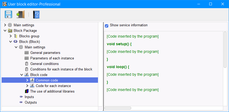Expand the Code for each instance node
The width and height of the screenshot is (229, 112).
click(x=27, y=86)
